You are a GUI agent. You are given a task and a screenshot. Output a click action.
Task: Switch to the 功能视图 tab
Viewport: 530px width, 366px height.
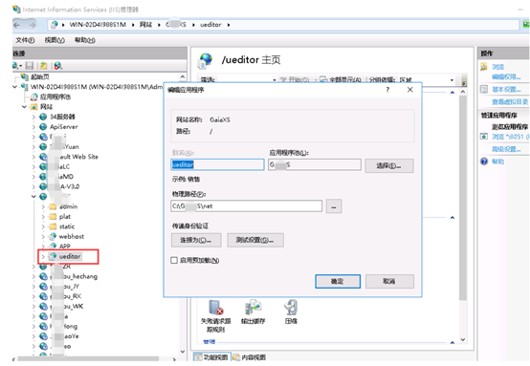click(x=212, y=357)
